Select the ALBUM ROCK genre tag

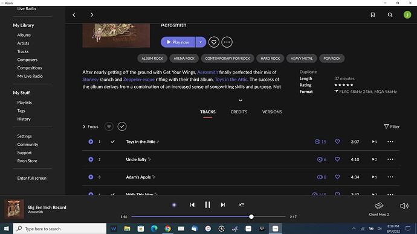pyautogui.click(x=152, y=58)
